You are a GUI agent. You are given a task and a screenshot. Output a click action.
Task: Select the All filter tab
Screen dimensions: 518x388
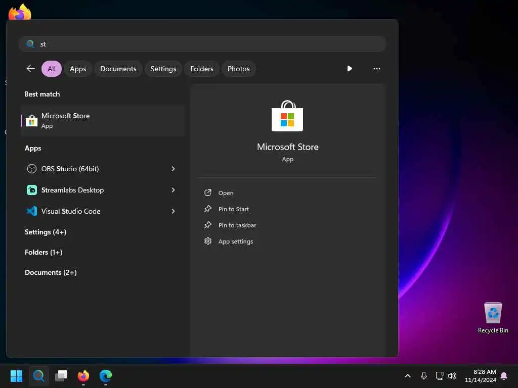pos(52,69)
